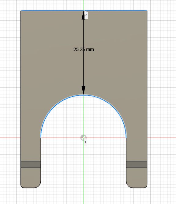Click measurement point label 2

coord(86,15)
